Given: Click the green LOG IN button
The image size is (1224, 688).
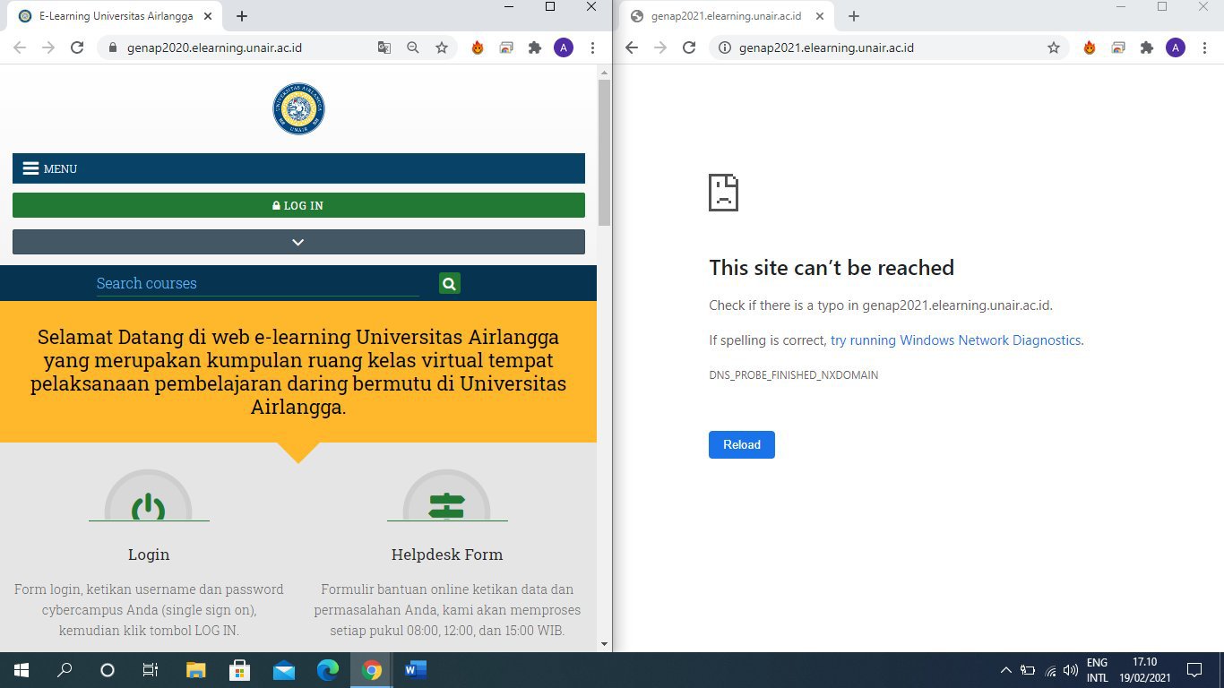Looking at the screenshot, I should [x=298, y=205].
